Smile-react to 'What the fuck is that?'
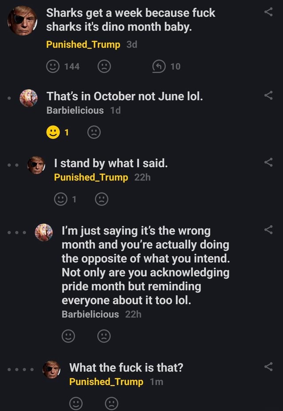The height and width of the screenshot is (411, 283). click(x=76, y=403)
